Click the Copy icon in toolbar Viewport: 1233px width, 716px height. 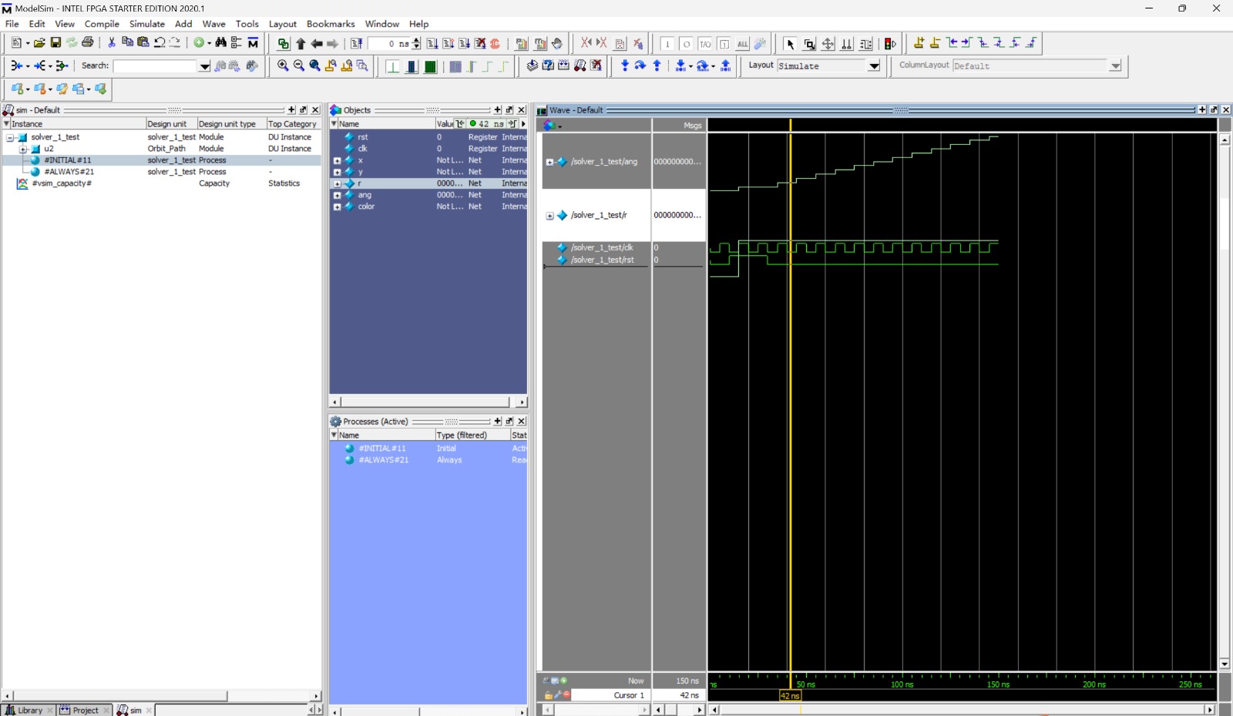click(128, 43)
